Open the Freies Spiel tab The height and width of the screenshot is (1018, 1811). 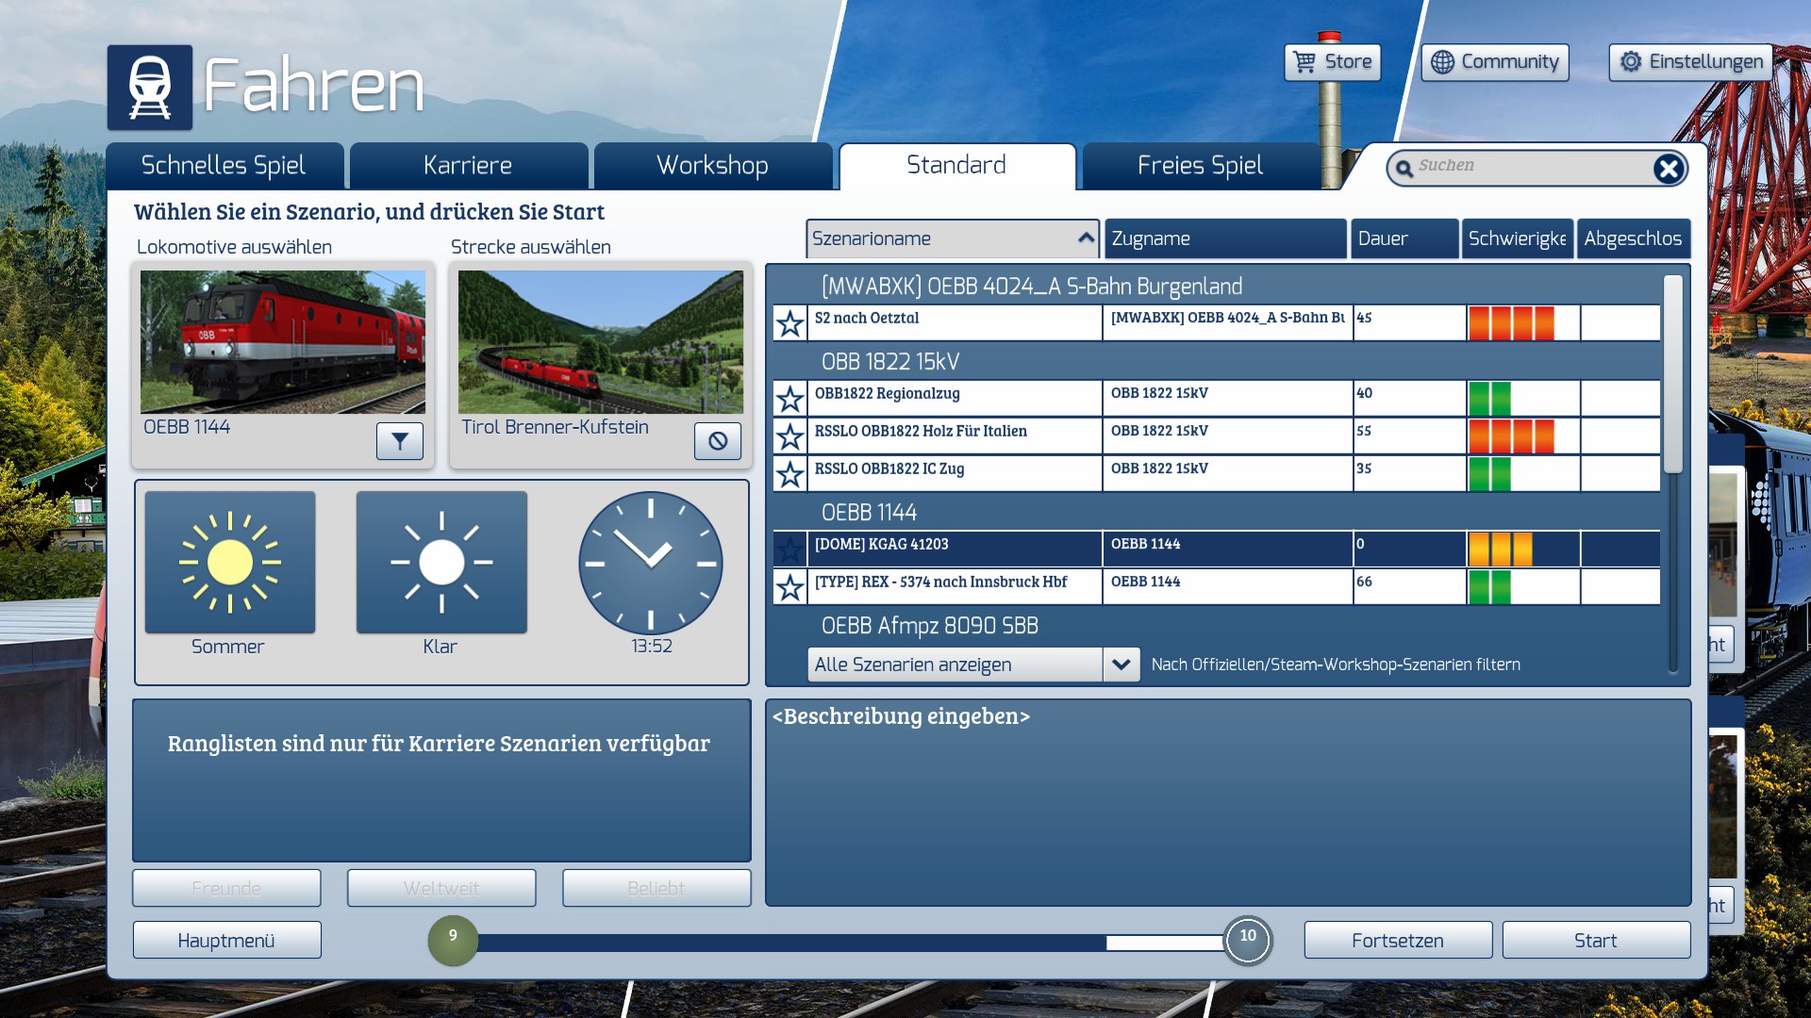tap(1200, 166)
